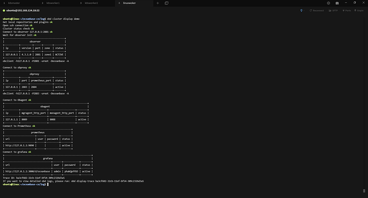368x198 pixels.
Task: Click the grafana password value
Action: 71,171
